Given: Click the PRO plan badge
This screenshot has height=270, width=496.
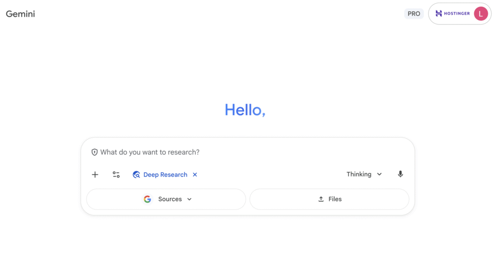Looking at the screenshot, I should coord(414,14).
